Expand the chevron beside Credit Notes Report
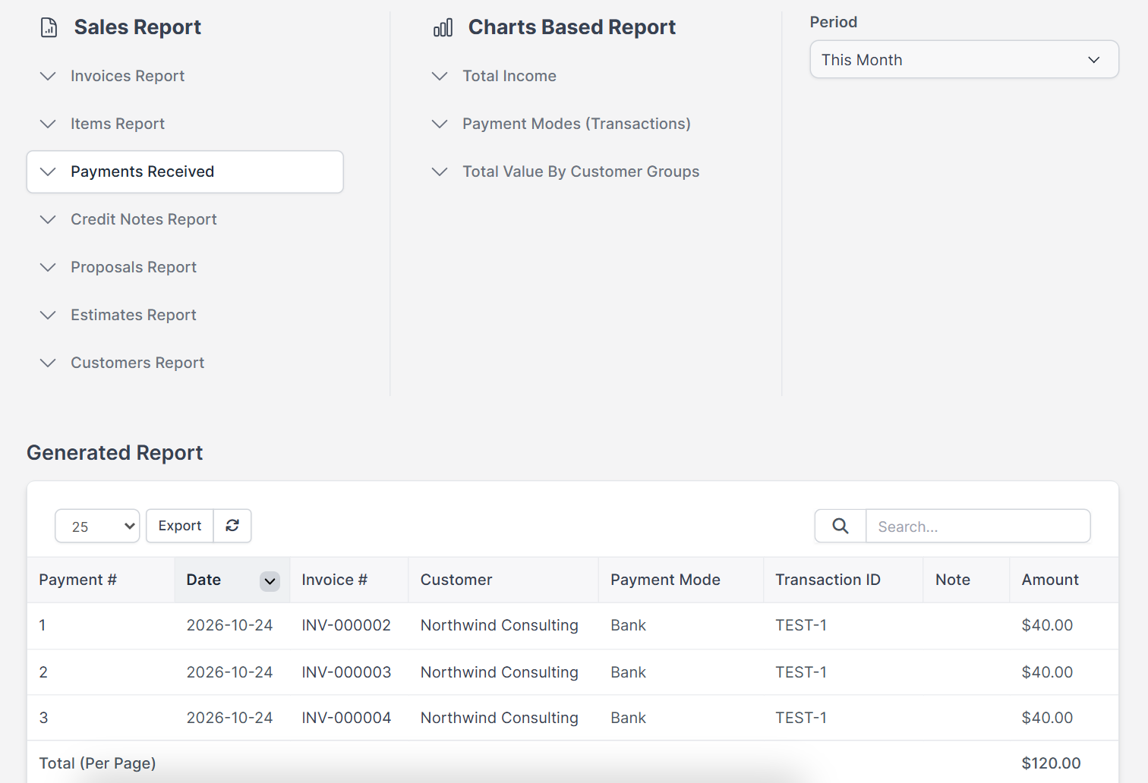The width and height of the screenshot is (1148, 783). [48, 219]
